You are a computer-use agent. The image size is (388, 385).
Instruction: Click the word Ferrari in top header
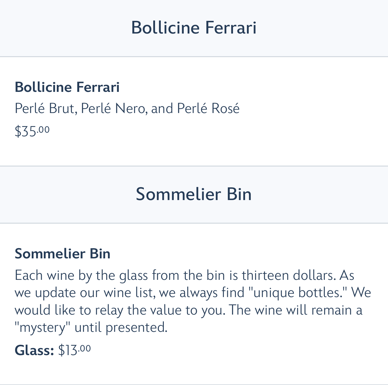pos(231,28)
